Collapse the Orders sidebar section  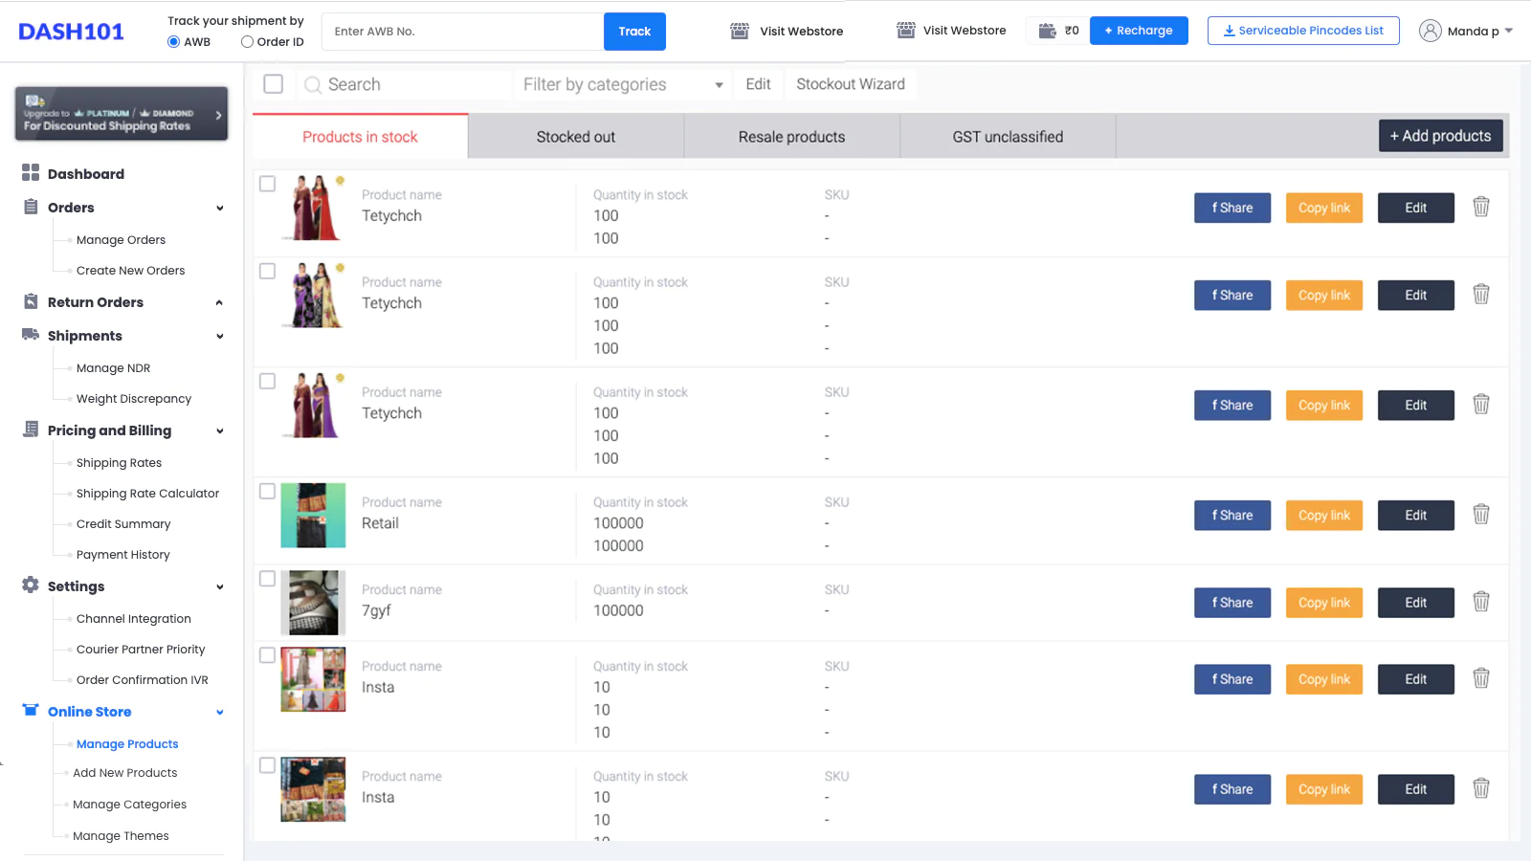[219, 208]
